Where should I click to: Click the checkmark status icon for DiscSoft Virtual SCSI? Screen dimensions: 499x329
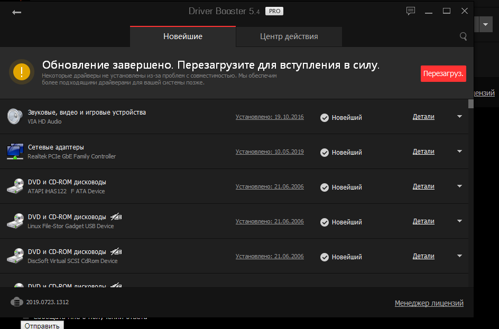tap(324, 257)
